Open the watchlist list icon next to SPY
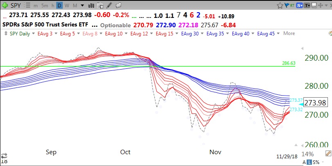 [x=27, y=5]
